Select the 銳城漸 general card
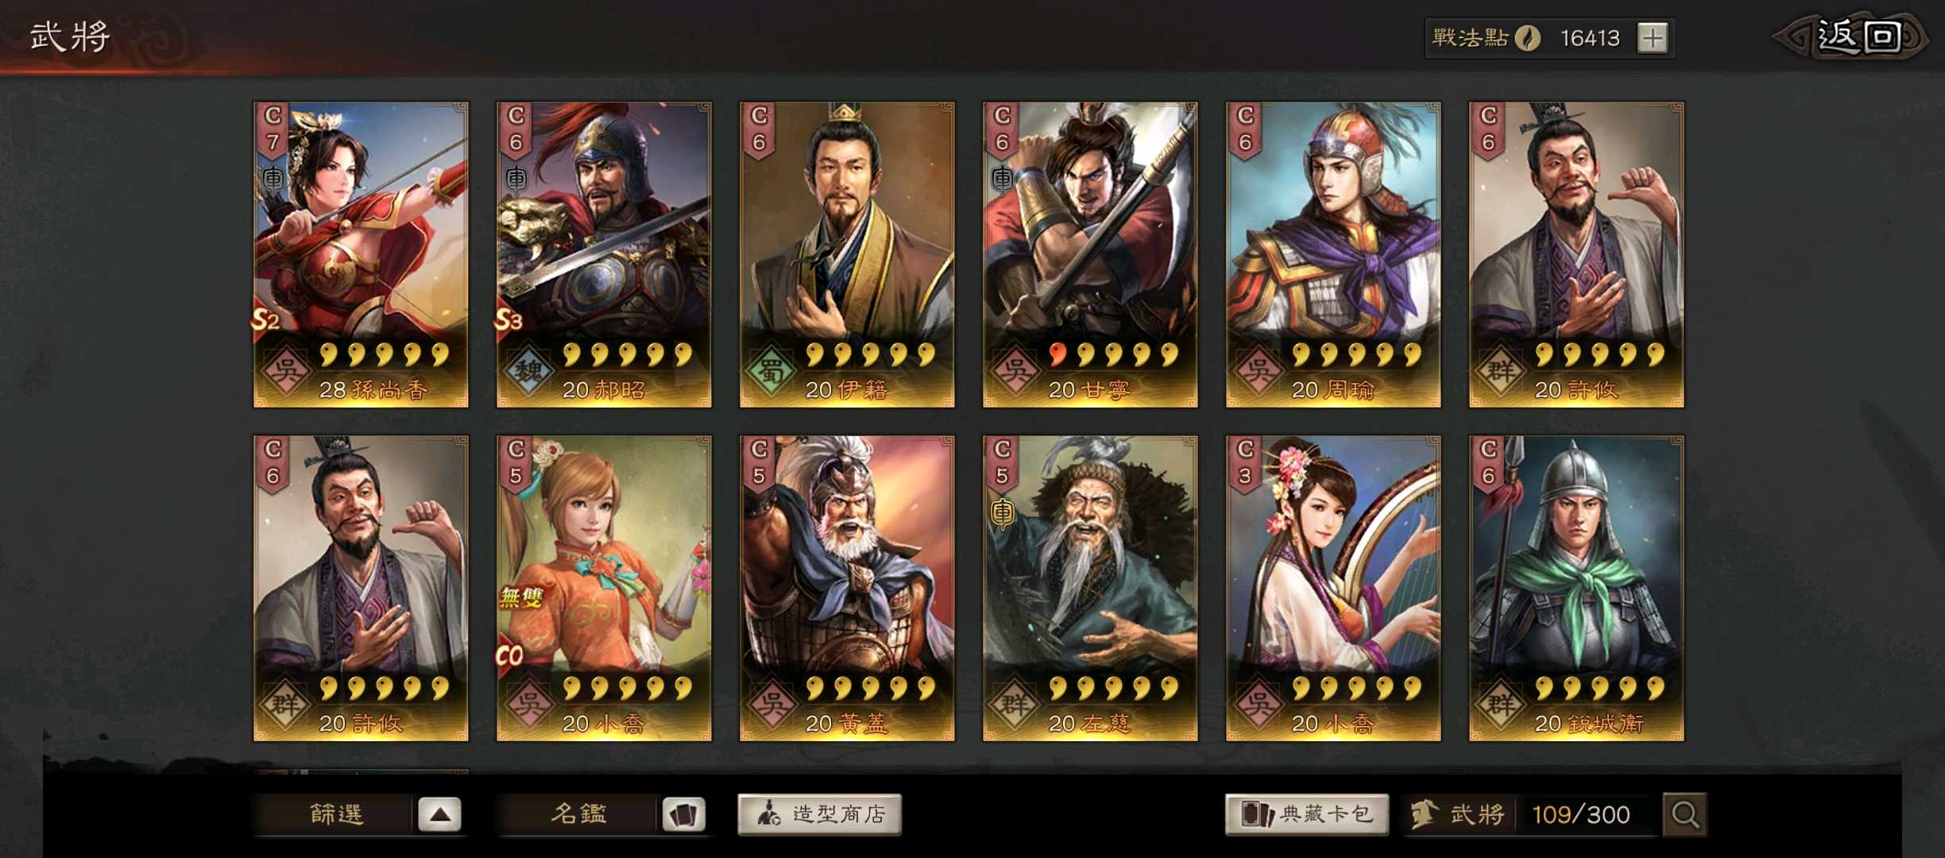 pyautogui.click(x=1576, y=588)
